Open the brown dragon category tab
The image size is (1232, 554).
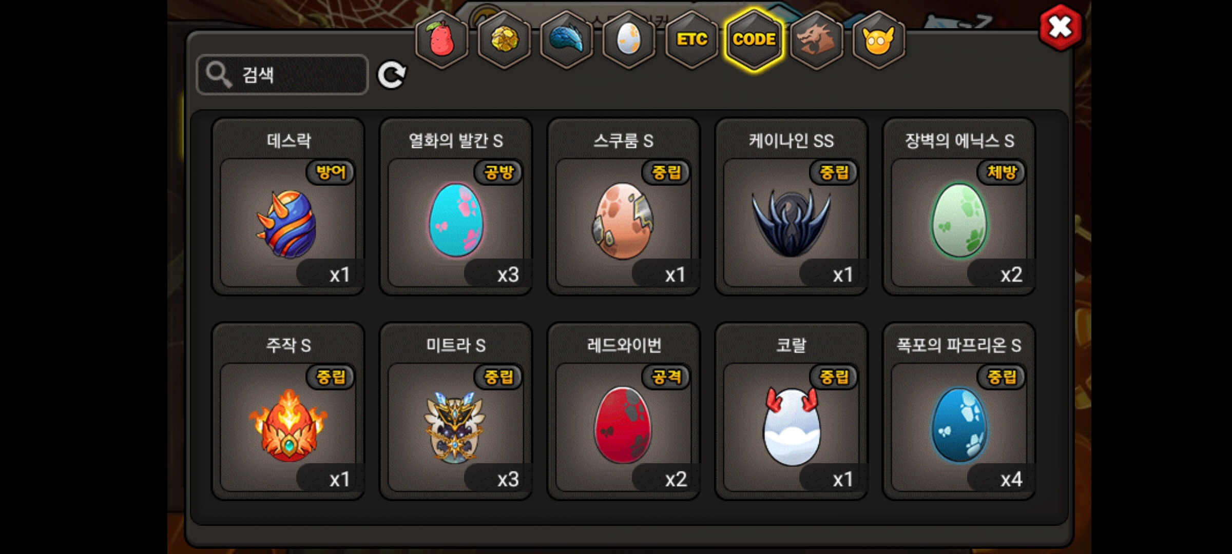click(816, 39)
